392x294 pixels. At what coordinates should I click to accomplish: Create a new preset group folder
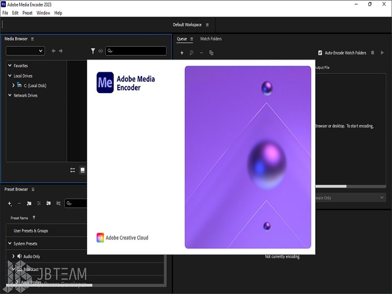[x=29, y=203]
